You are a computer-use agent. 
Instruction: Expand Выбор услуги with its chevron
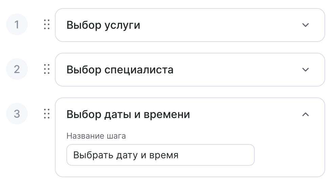pyautogui.click(x=306, y=25)
